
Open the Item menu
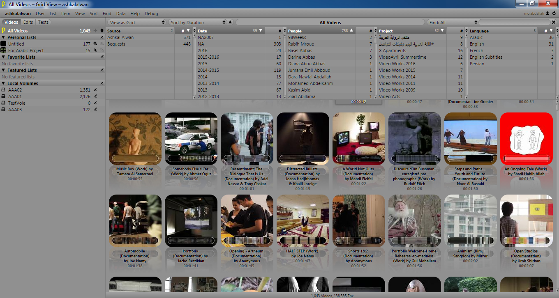coord(66,14)
